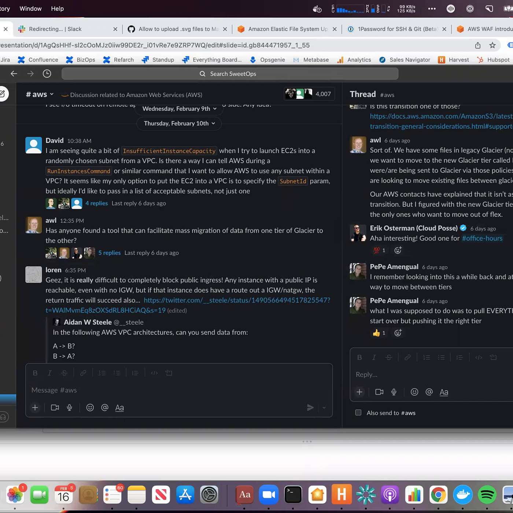Open '4 replies' thread on David's message
The height and width of the screenshot is (513, 513).
coord(96,203)
